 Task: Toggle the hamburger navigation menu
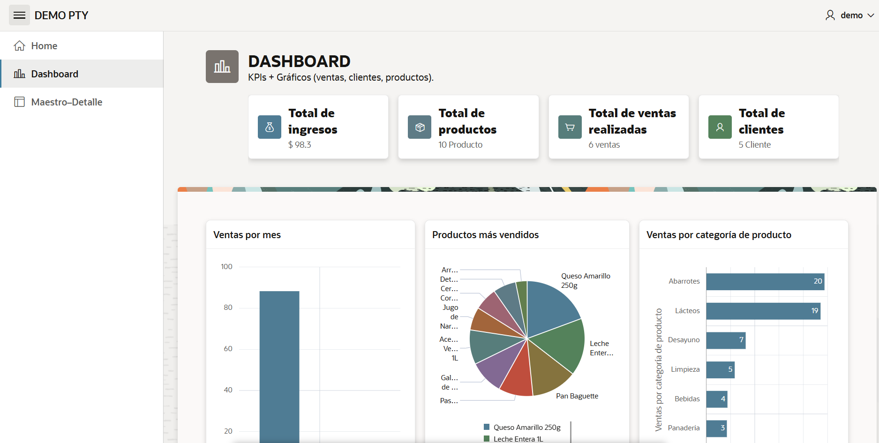(19, 15)
